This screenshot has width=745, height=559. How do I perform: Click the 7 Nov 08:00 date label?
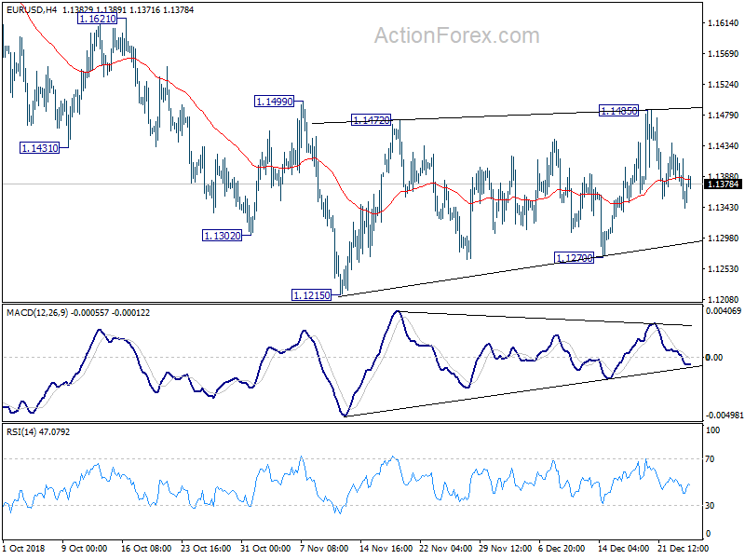[324, 548]
